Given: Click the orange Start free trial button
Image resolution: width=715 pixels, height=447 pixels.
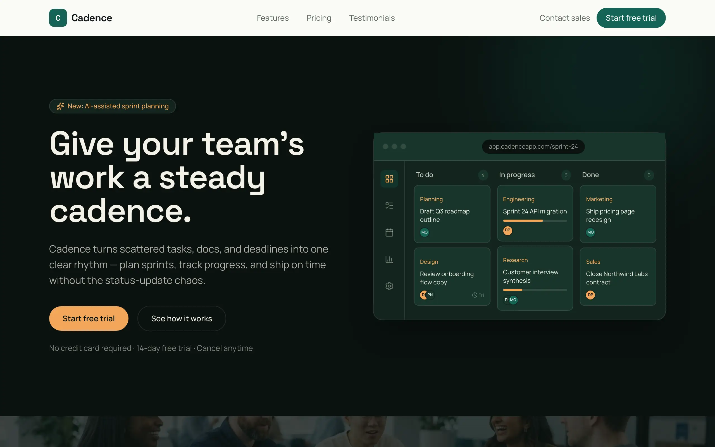Looking at the screenshot, I should click(89, 318).
